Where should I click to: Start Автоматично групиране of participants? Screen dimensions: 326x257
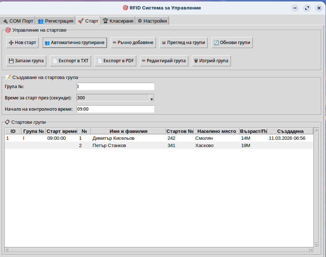tap(74, 43)
